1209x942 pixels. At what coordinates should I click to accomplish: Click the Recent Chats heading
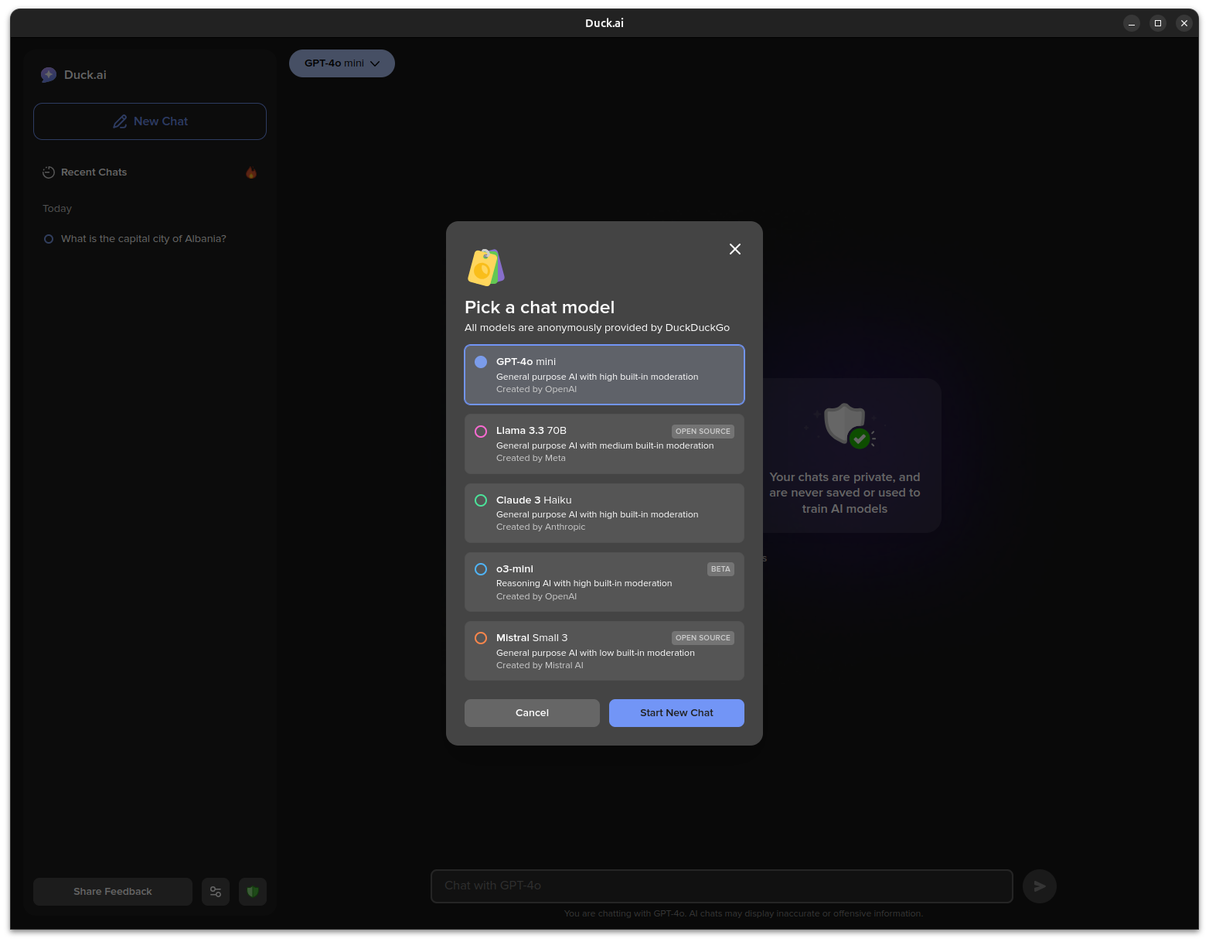coord(94,172)
